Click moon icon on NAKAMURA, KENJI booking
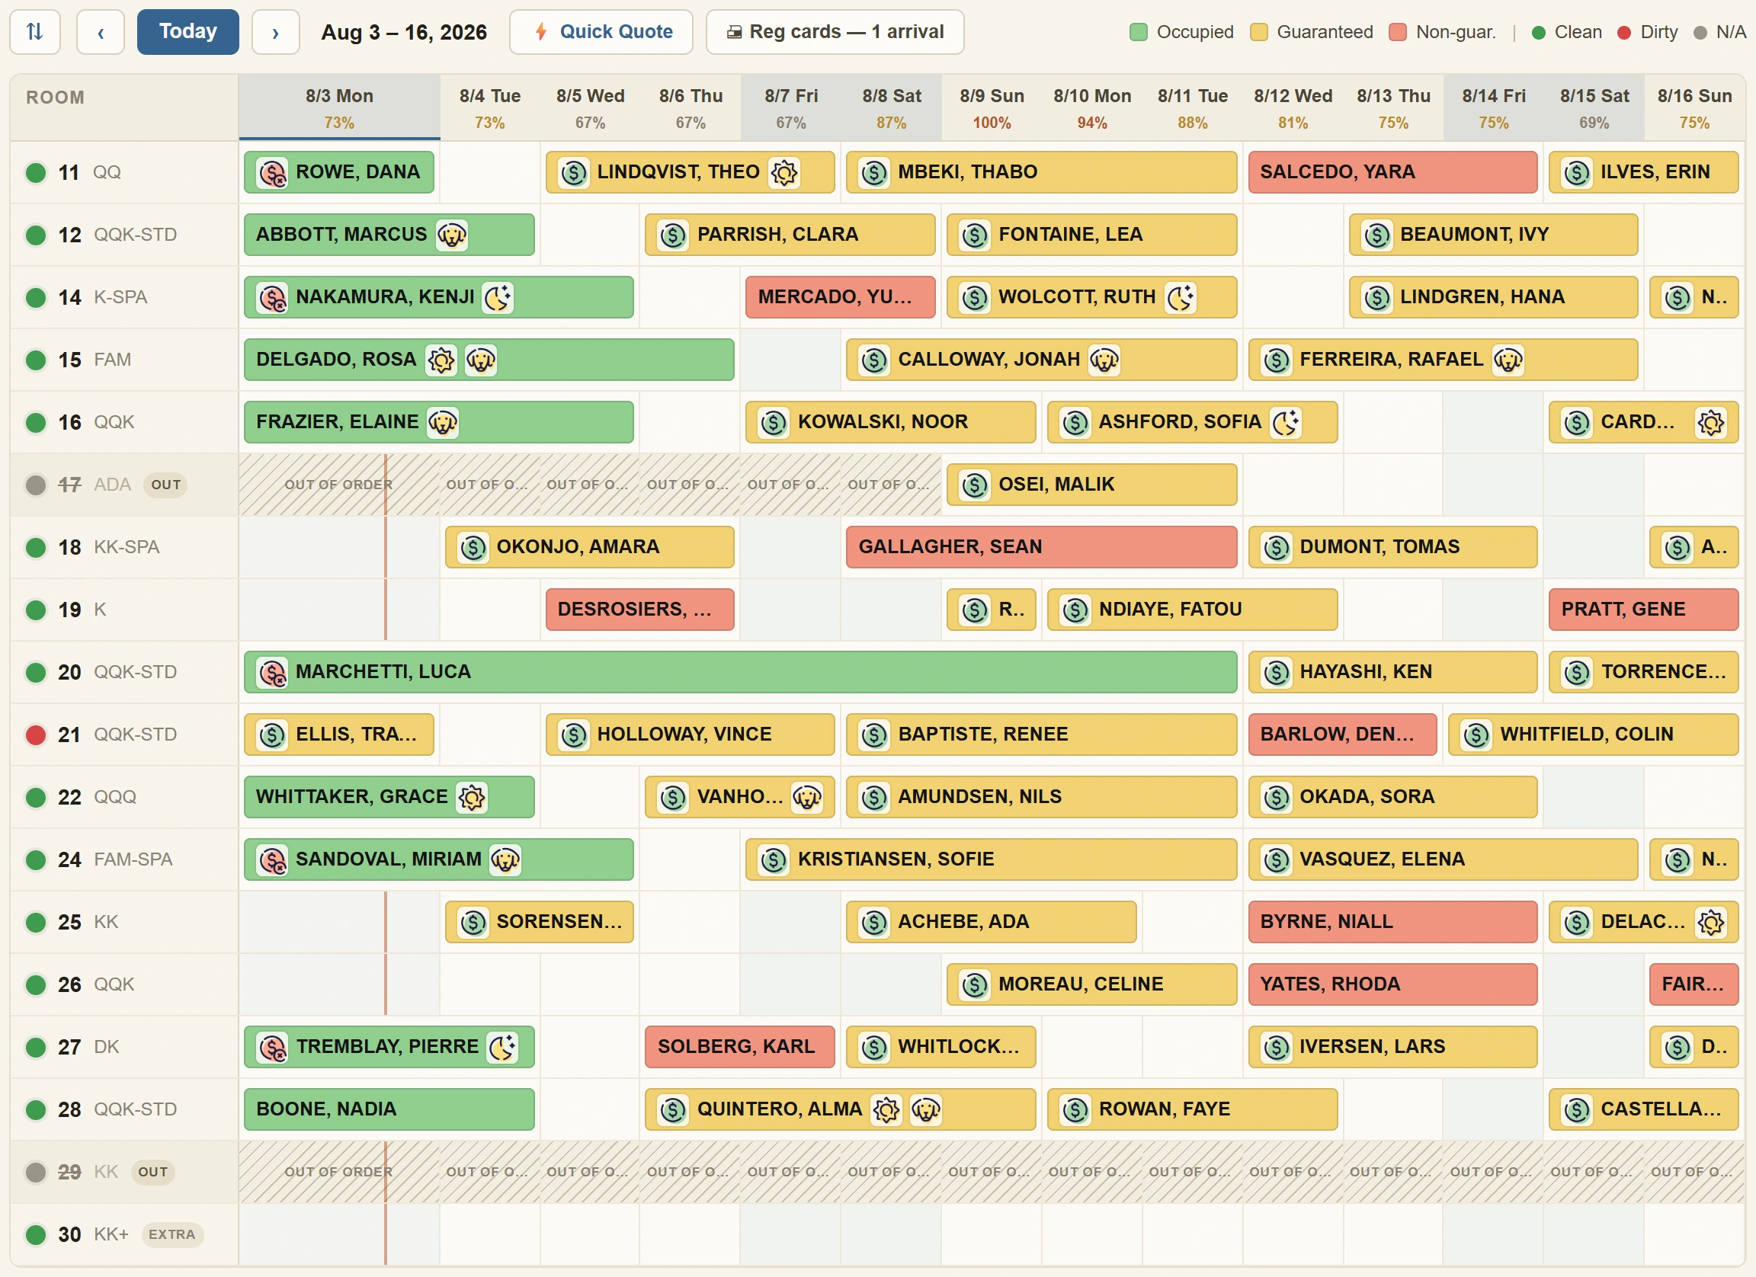 point(498,297)
